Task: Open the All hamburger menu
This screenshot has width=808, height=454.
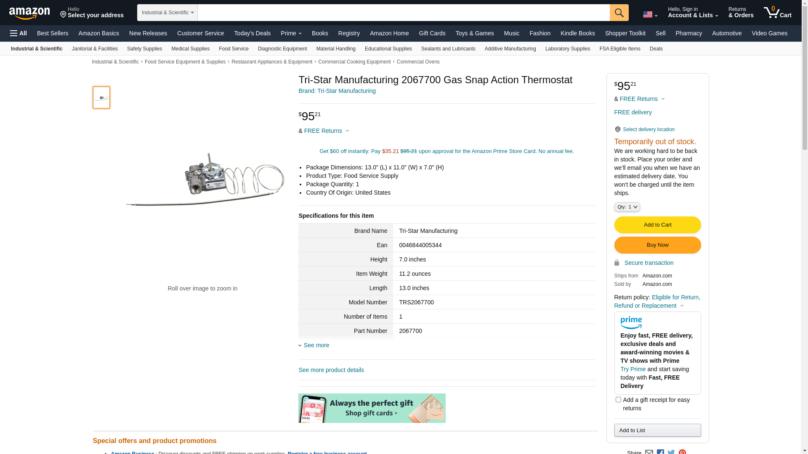Action: [x=19, y=33]
